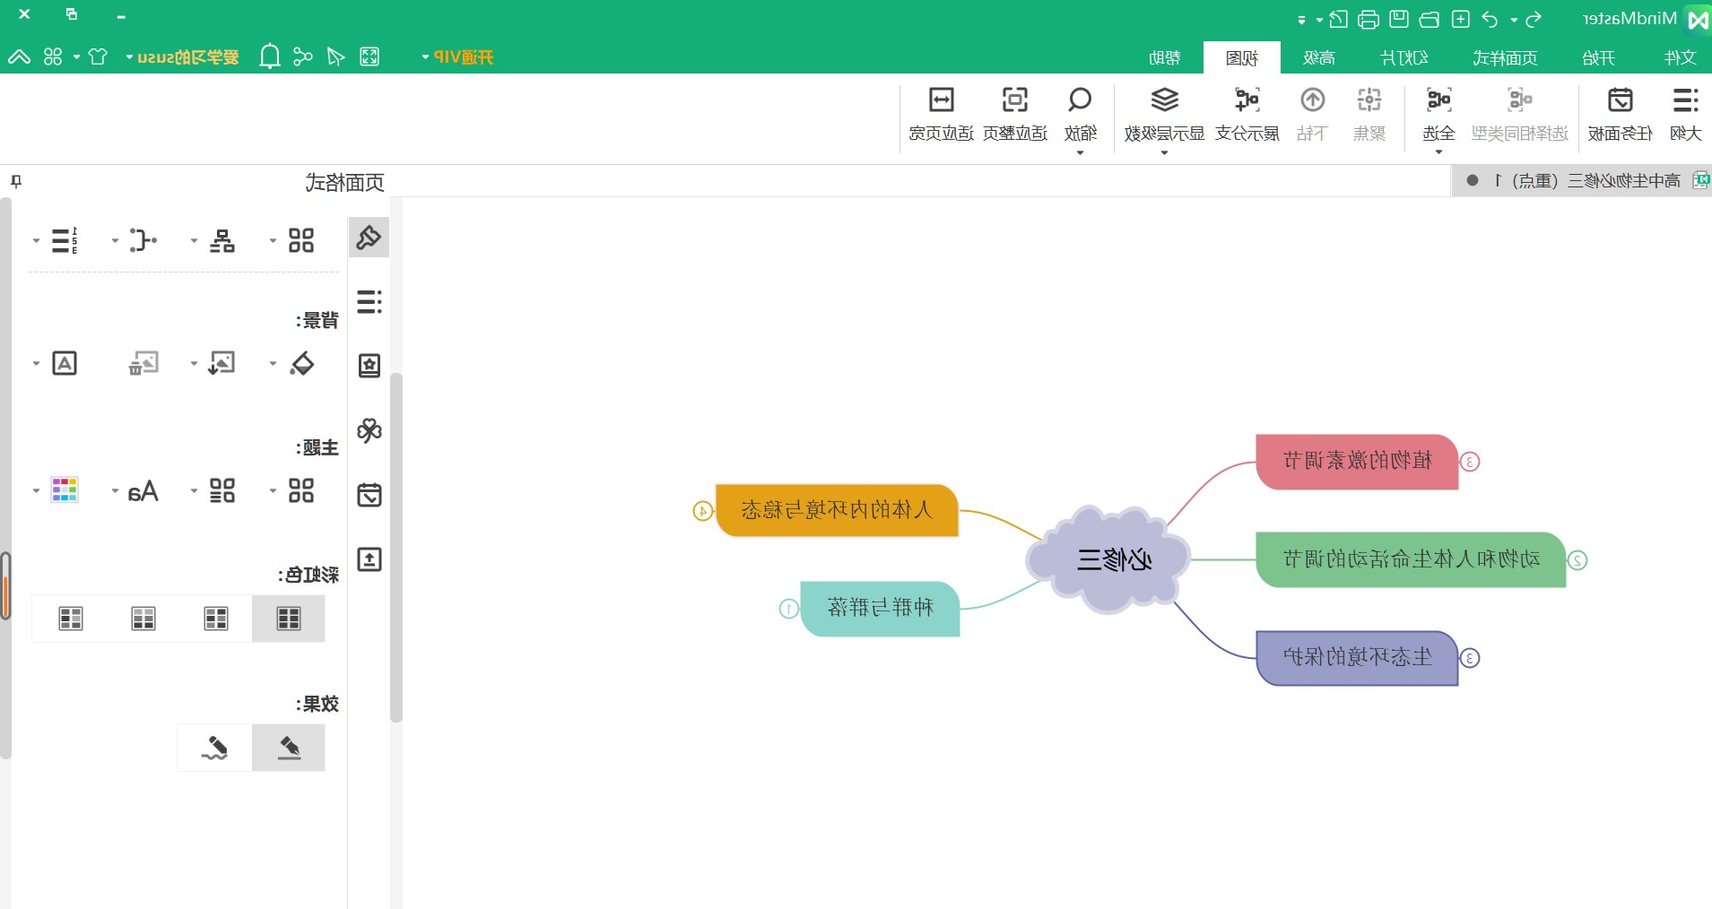Switch to the 开始 tab
Viewport: 1712px width, 909px height.
pos(1598,57)
